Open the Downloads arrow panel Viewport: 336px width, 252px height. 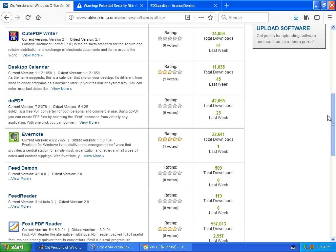tap(296, 18)
